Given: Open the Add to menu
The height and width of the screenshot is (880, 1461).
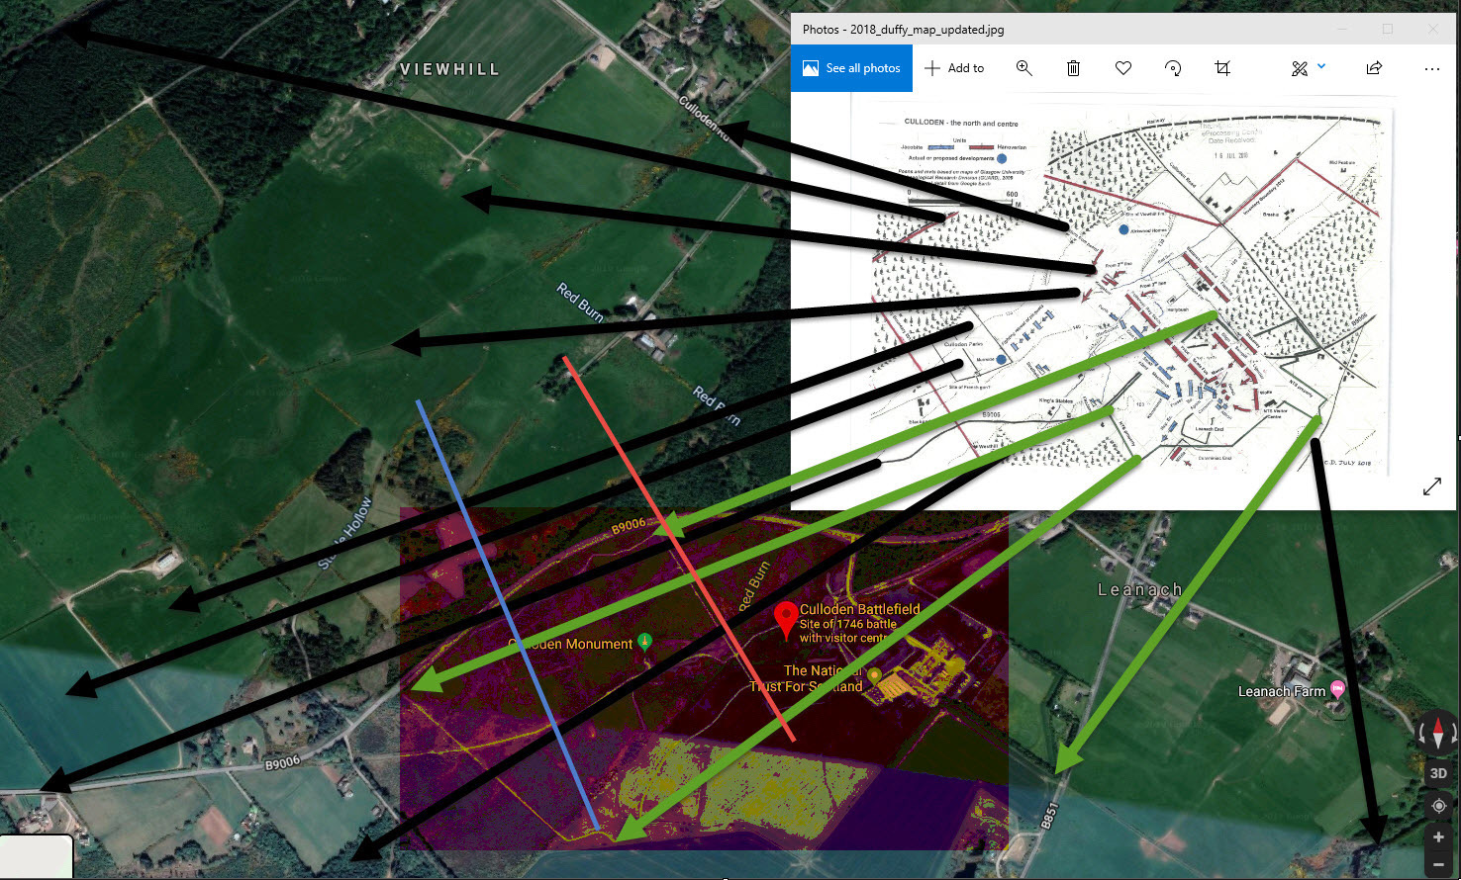Looking at the screenshot, I should coord(954,68).
